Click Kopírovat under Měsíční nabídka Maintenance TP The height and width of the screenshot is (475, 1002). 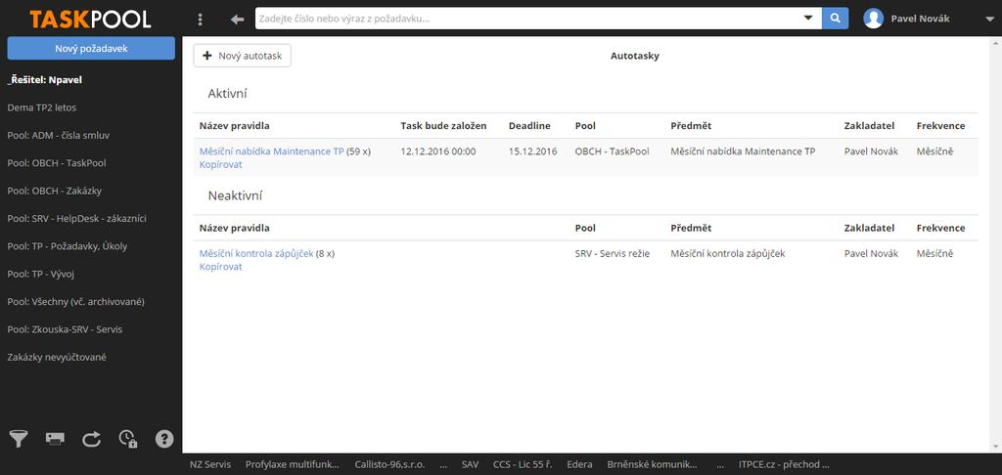click(x=220, y=164)
